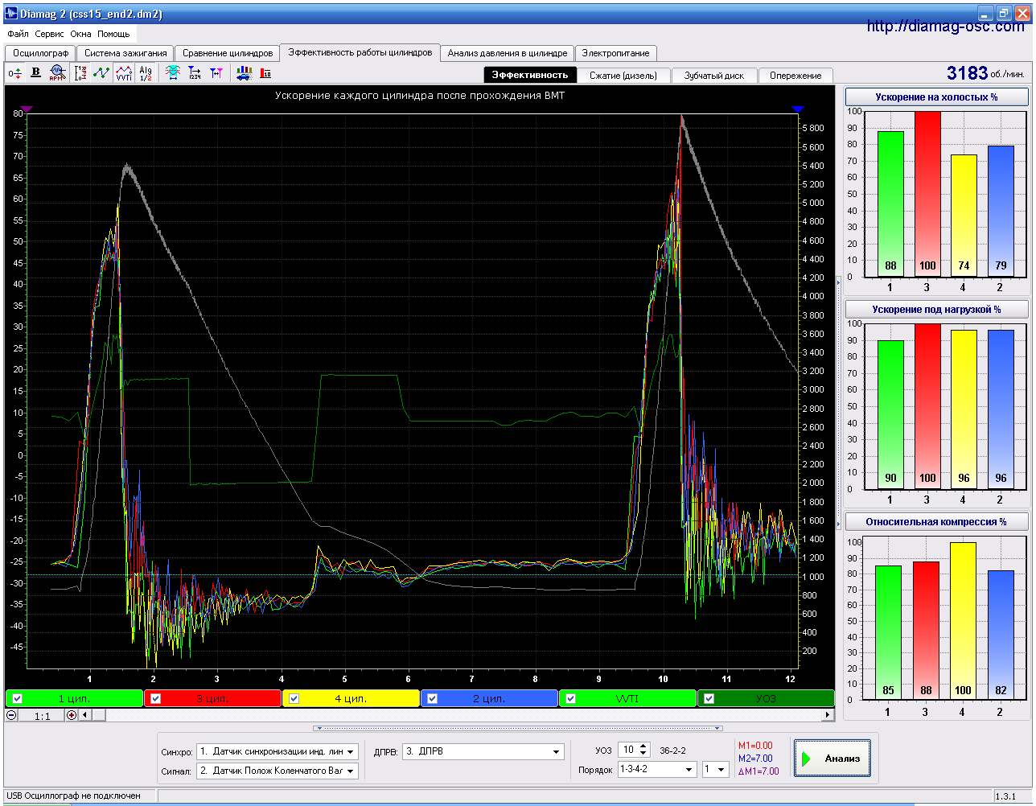Open the Анализ давления в цилиндре tab
The image size is (1036, 806).
[x=508, y=53]
